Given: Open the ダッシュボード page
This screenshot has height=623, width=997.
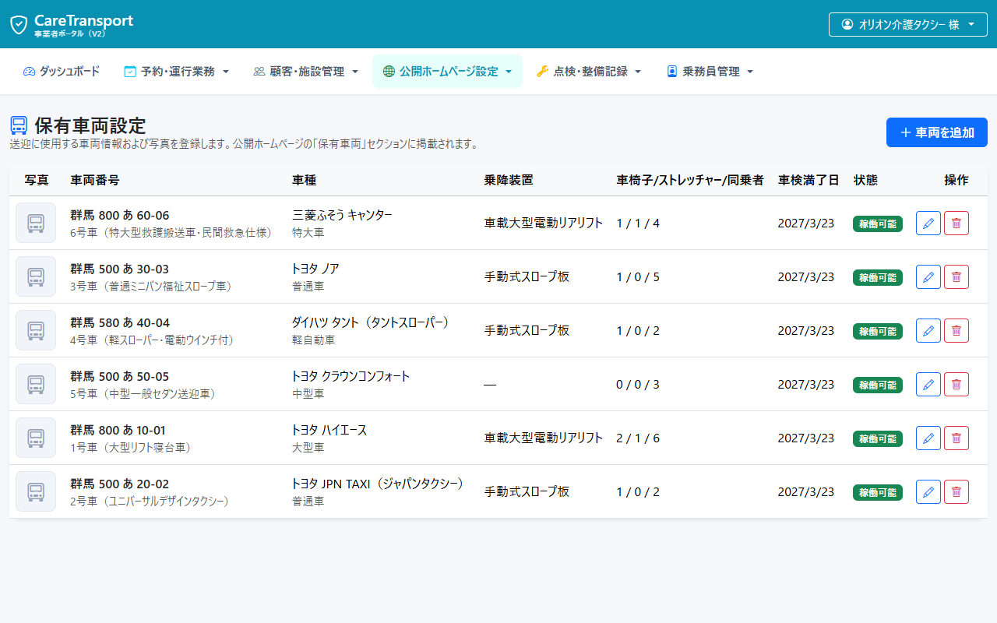Looking at the screenshot, I should click(62, 72).
